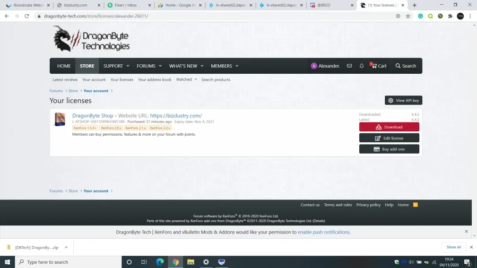Click View API key button
Image resolution: width=477 pixels, height=268 pixels.
(x=403, y=100)
